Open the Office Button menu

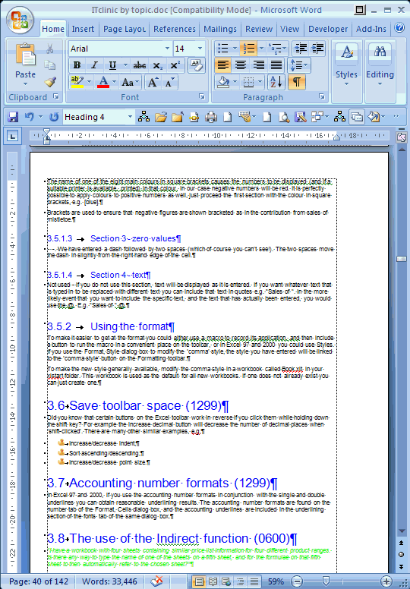coord(20,20)
